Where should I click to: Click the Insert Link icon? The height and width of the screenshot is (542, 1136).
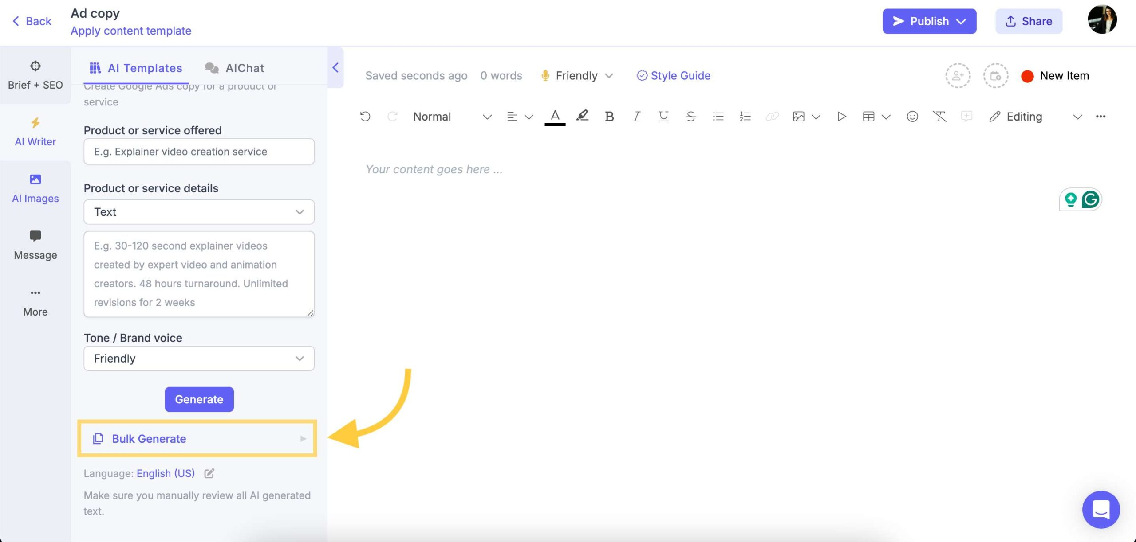[x=772, y=117]
